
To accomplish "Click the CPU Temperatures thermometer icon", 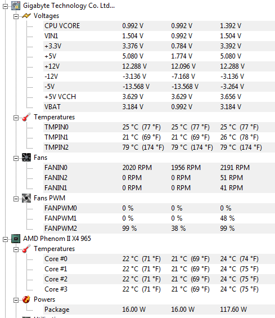I will [x=26, y=249].
